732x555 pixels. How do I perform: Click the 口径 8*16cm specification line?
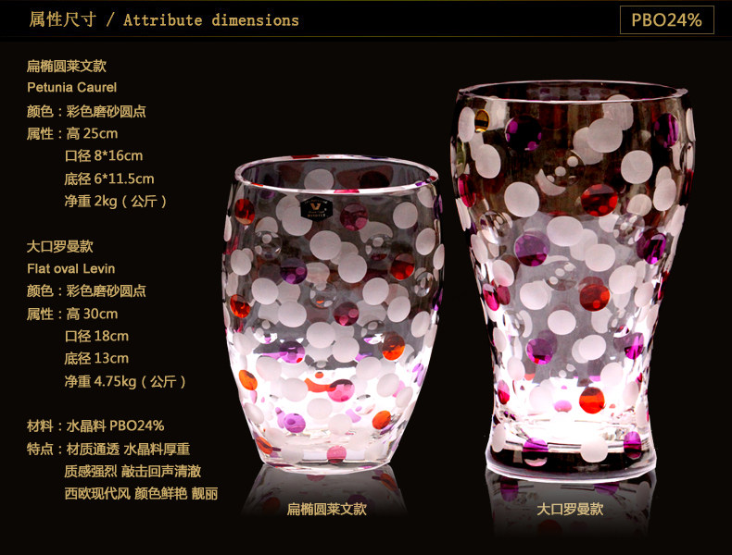104,155
